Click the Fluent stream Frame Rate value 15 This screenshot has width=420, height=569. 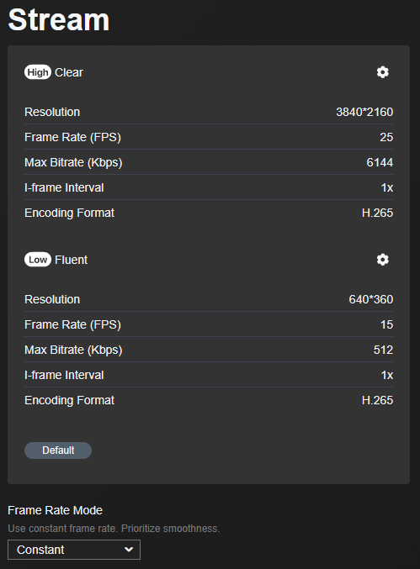tap(386, 324)
